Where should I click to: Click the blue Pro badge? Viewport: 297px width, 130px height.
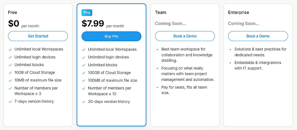point(87,13)
